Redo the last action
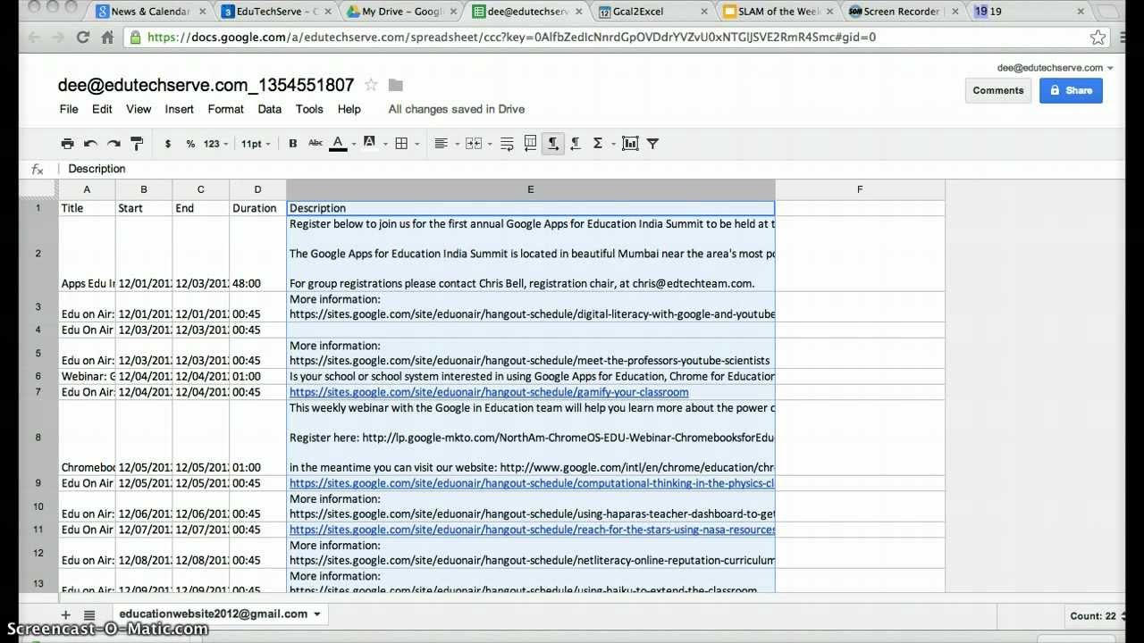This screenshot has width=1144, height=643. tap(114, 144)
